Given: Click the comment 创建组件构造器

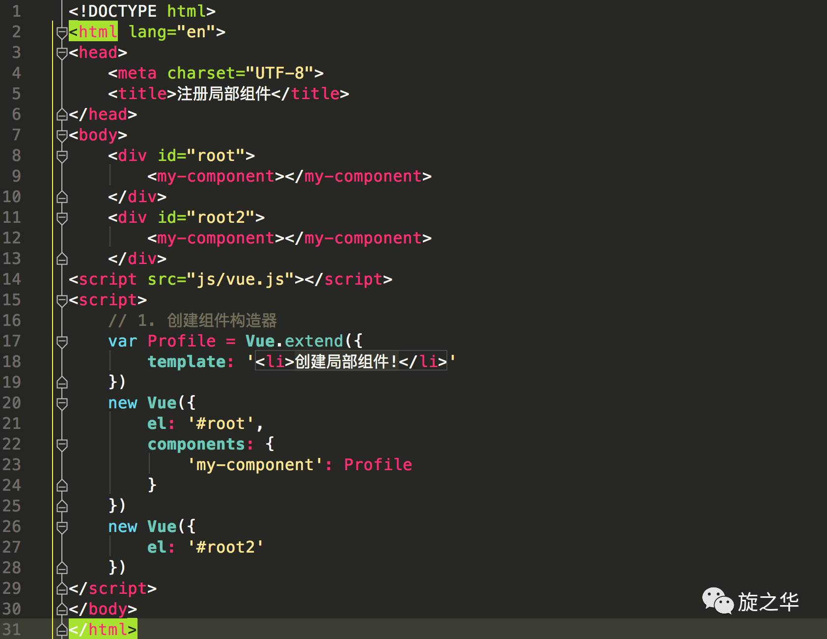Looking at the screenshot, I should click(x=222, y=320).
